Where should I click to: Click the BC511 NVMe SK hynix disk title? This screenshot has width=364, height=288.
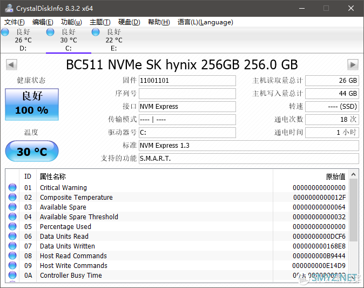(x=182, y=64)
